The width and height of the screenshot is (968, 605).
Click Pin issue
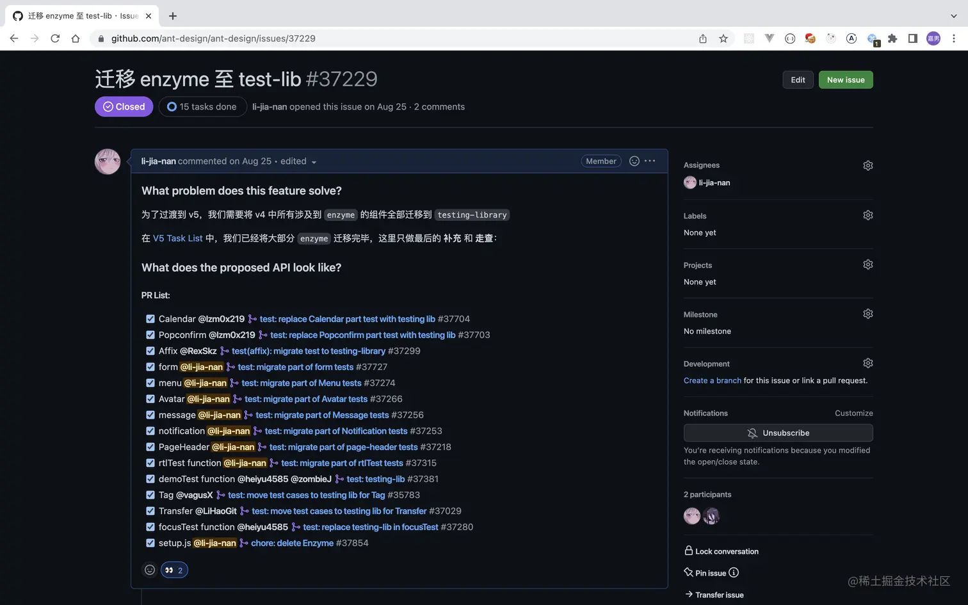(705, 572)
